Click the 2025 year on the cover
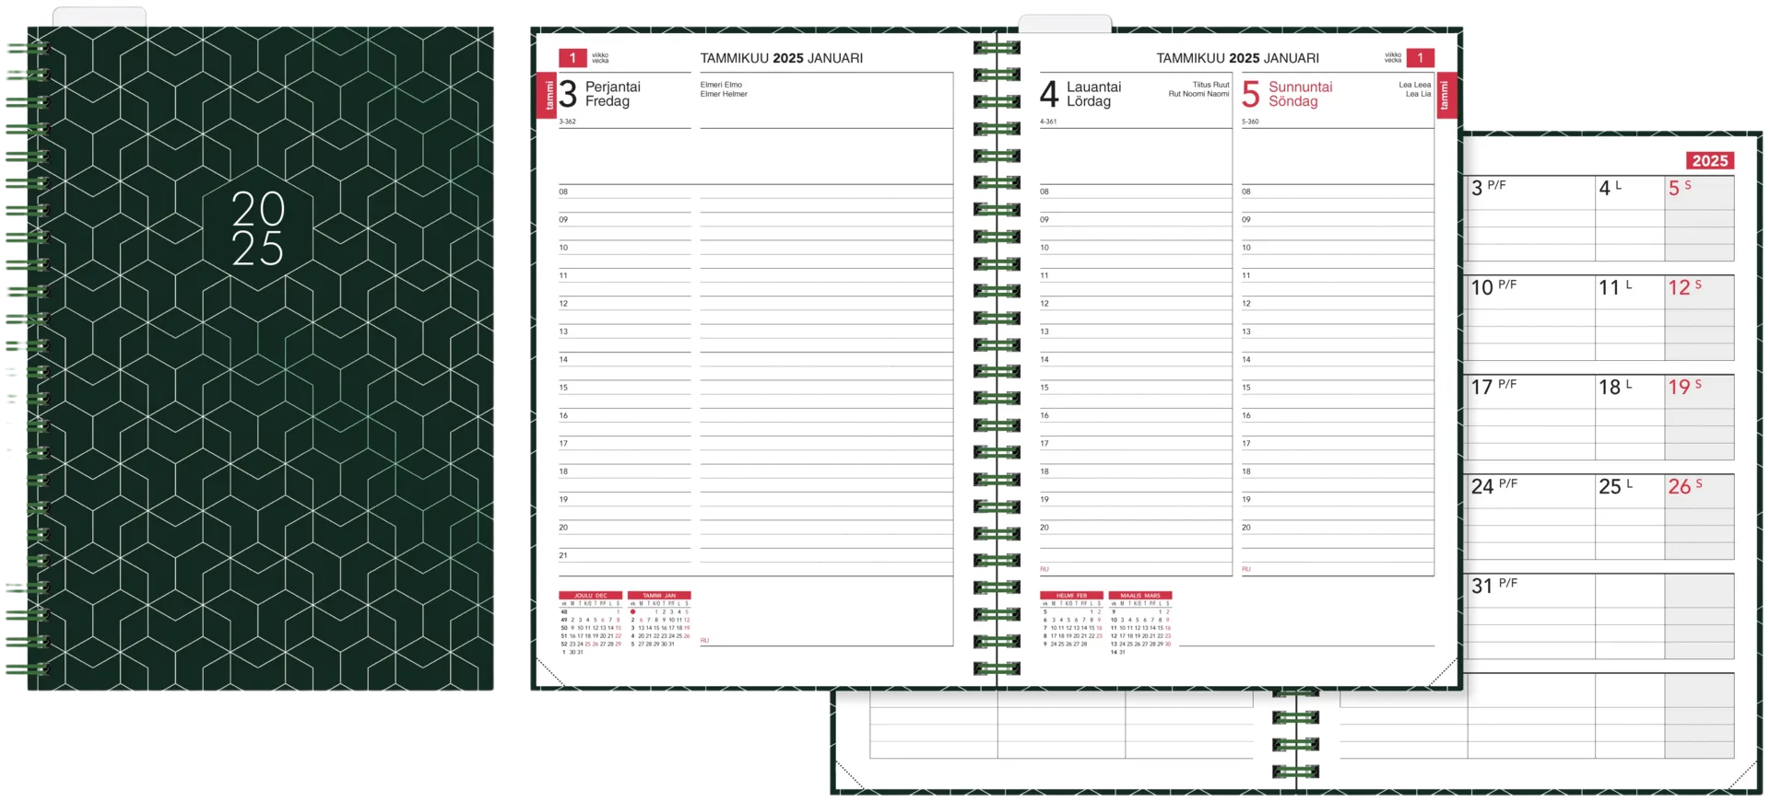This screenshot has height=802, width=1770. coord(257,229)
